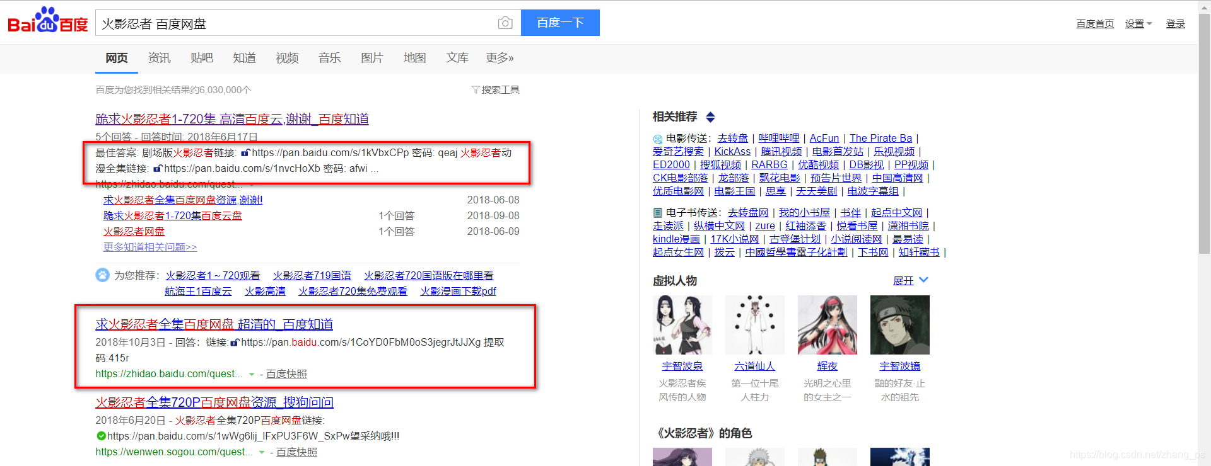
Task: Switch to the 视频 tab
Action: tap(287, 58)
